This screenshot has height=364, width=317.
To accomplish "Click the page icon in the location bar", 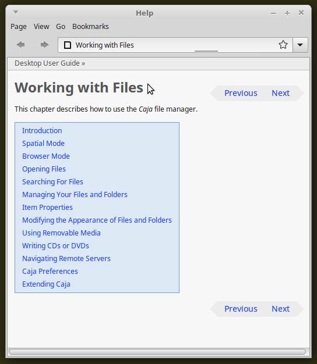I will [x=68, y=45].
